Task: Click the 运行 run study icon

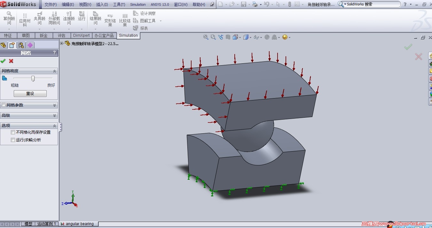Action: (x=82, y=16)
